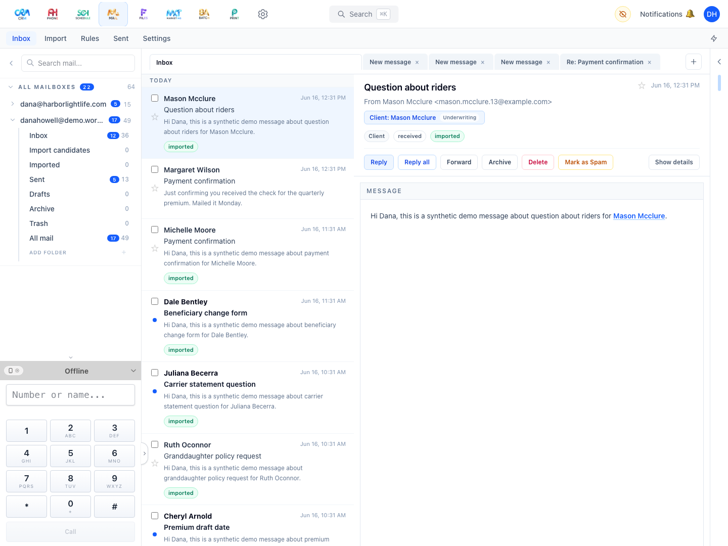Delete the open message
728x546 pixels.
(x=538, y=162)
